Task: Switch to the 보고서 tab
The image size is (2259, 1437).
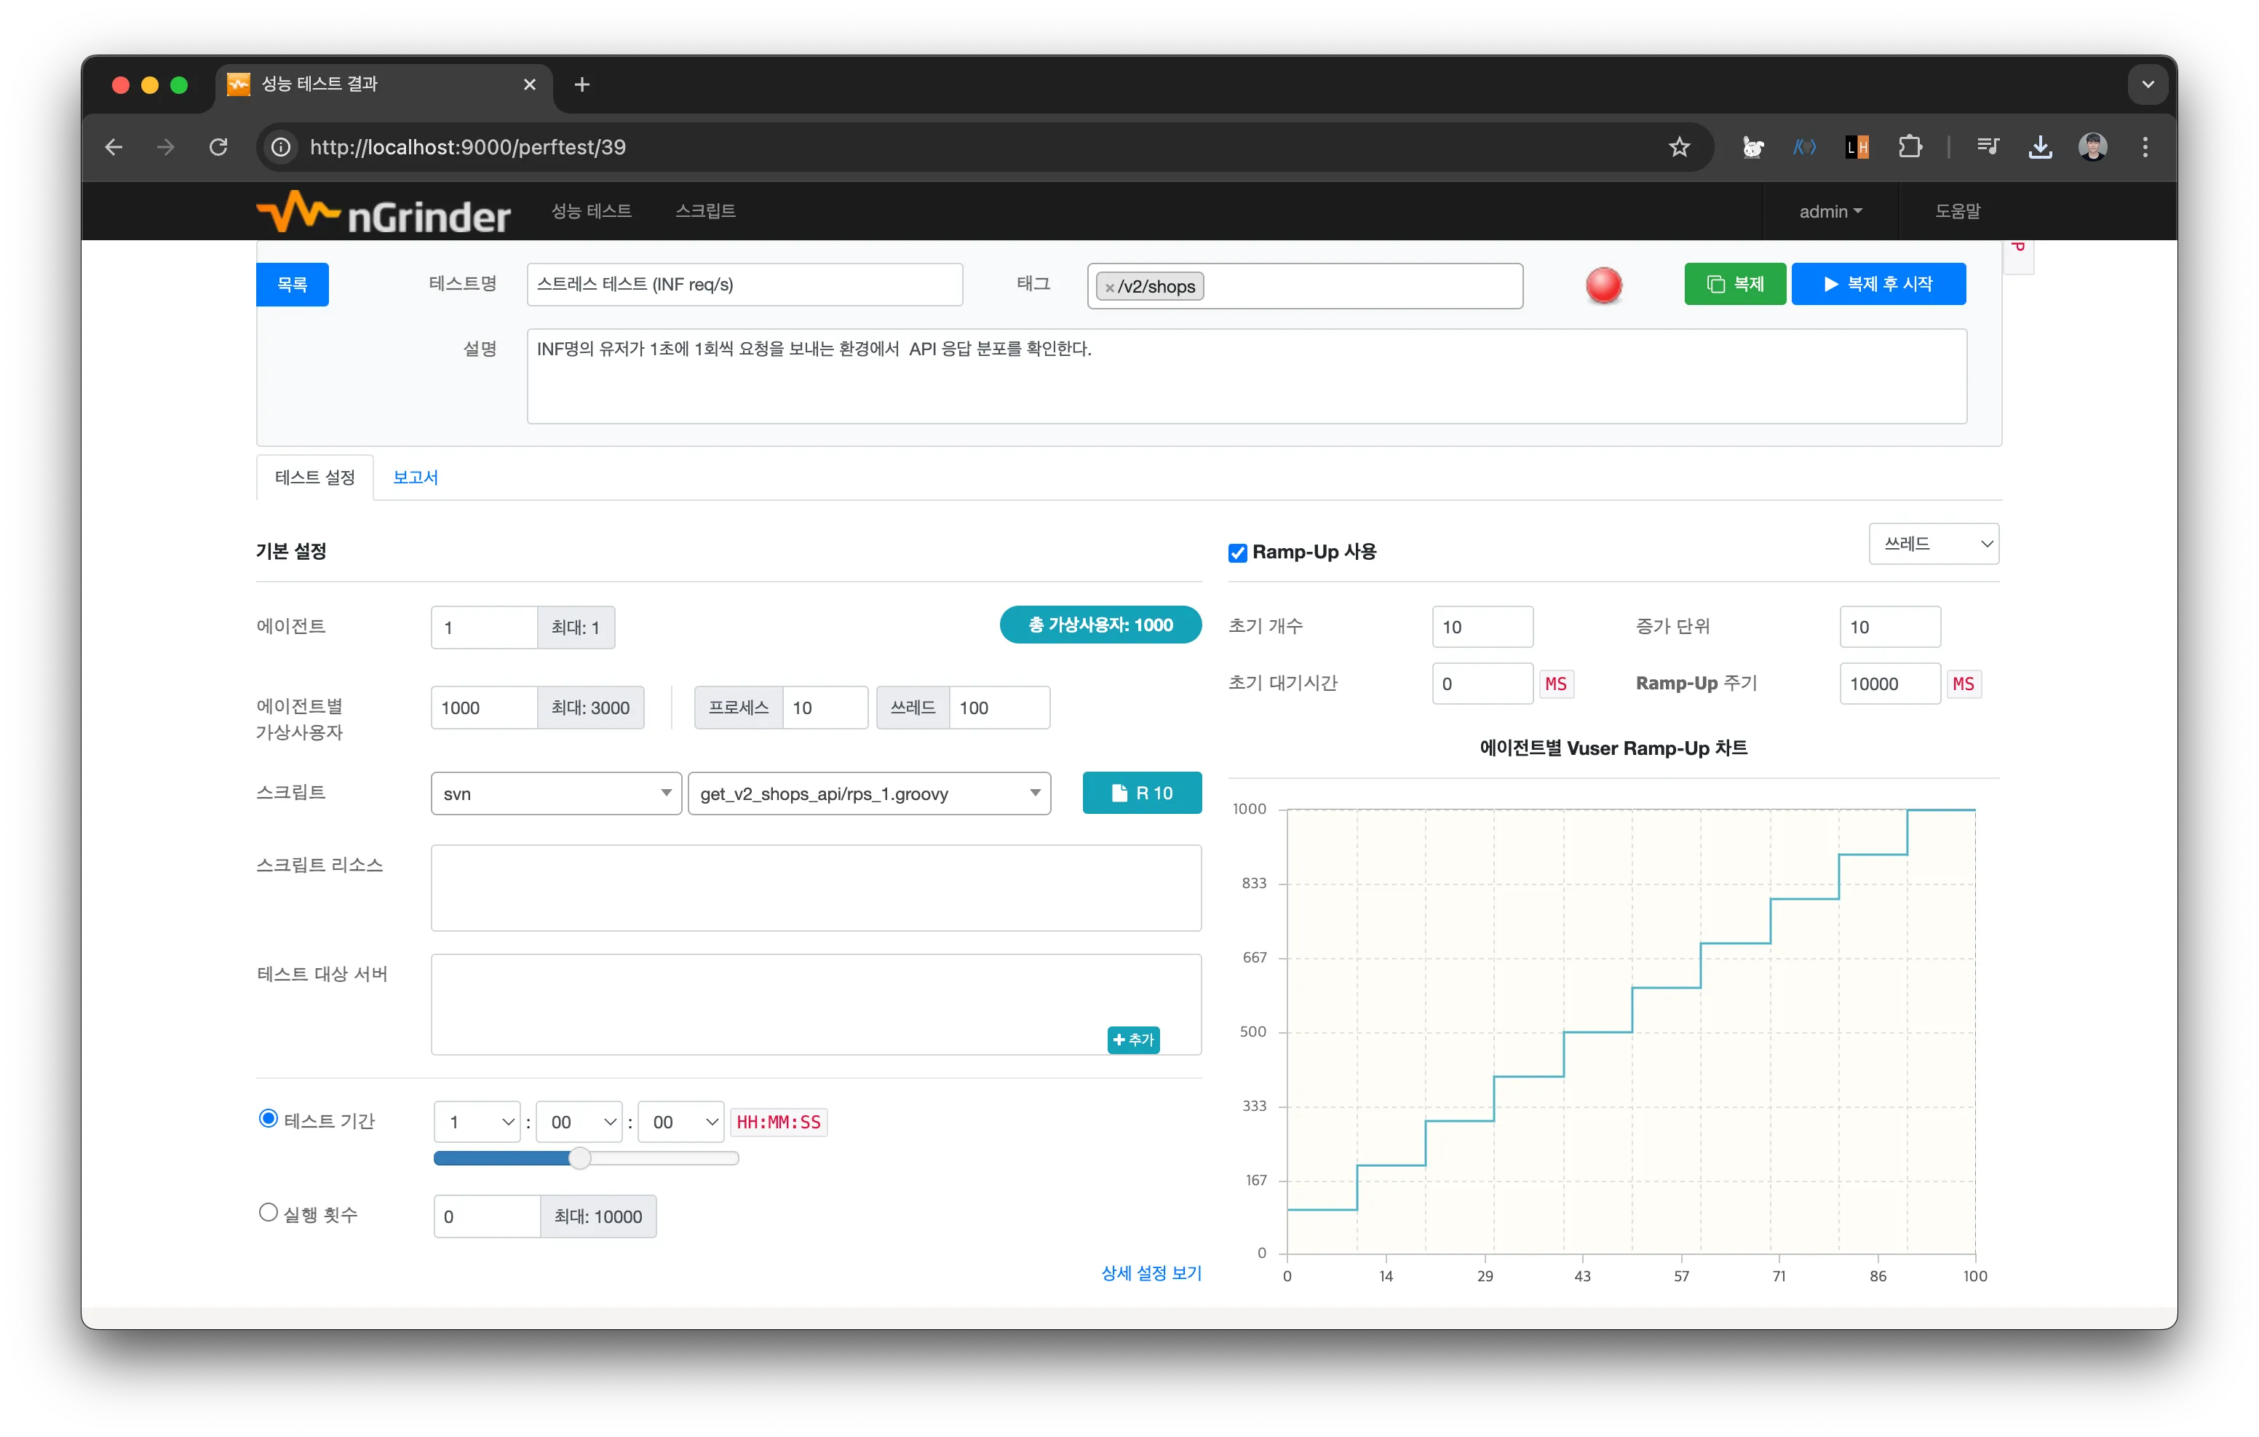Action: point(415,478)
